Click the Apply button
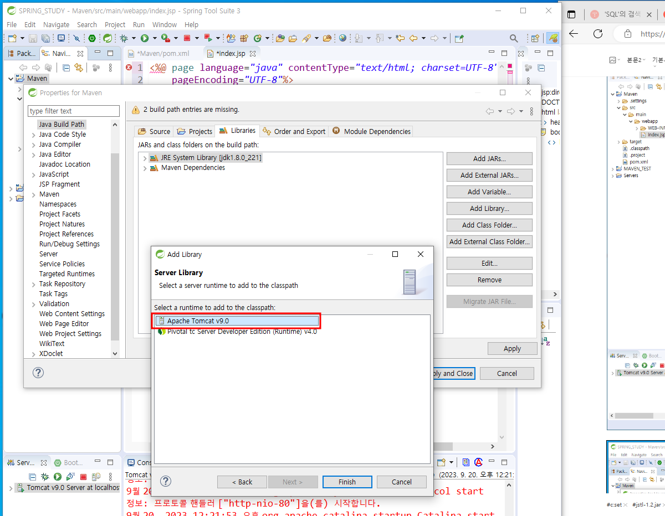The width and height of the screenshot is (665, 516). click(512, 348)
